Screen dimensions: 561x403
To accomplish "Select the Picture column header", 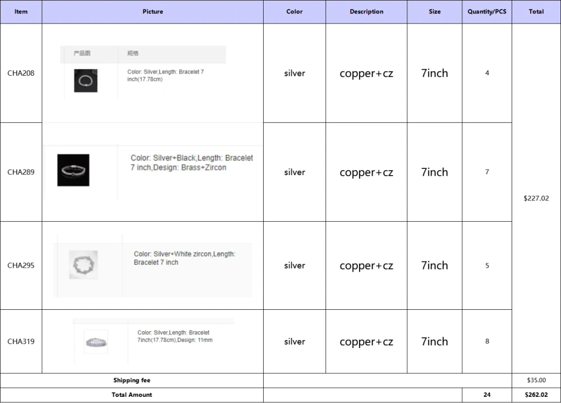I will pyautogui.click(x=153, y=12).
